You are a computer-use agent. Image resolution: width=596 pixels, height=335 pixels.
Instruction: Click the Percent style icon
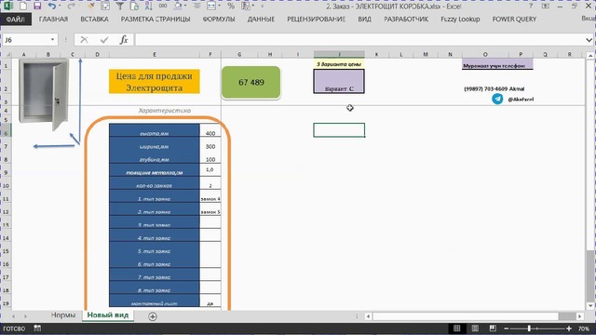pos(231,6)
